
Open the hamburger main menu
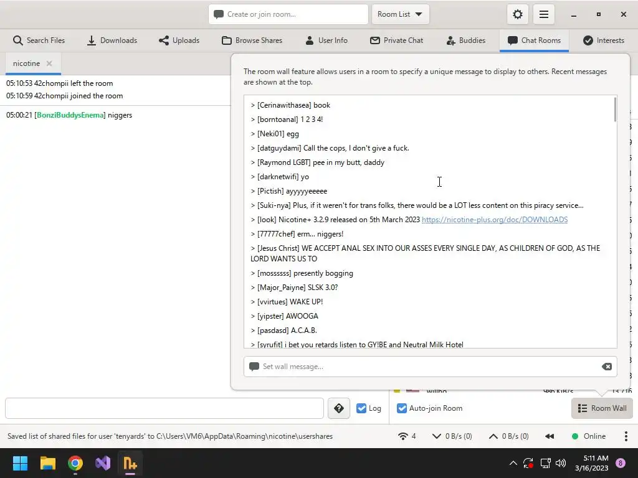pyautogui.click(x=543, y=15)
